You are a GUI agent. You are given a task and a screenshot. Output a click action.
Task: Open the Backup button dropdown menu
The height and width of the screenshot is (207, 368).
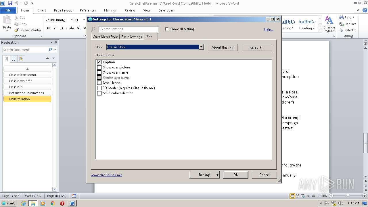(x=217, y=175)
